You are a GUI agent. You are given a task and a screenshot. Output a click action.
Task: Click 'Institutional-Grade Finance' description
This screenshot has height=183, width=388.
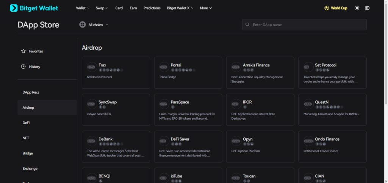(321, 151)
